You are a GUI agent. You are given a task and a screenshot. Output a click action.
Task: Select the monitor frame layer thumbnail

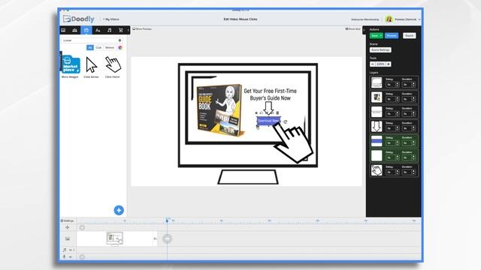377,82
